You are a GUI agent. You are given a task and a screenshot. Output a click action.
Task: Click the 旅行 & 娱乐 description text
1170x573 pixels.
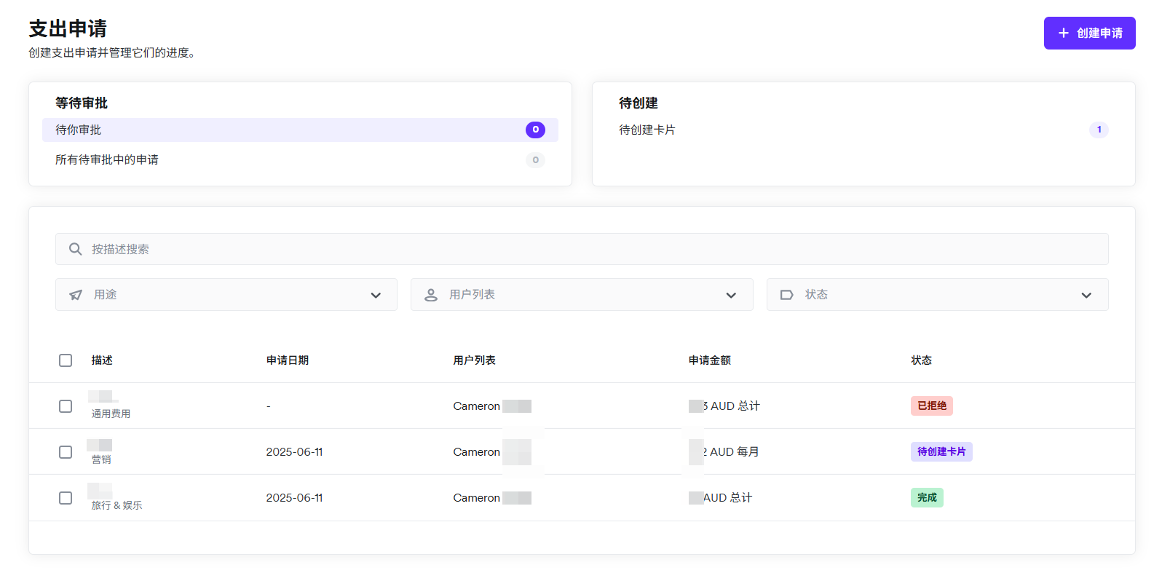coord(116,505)
